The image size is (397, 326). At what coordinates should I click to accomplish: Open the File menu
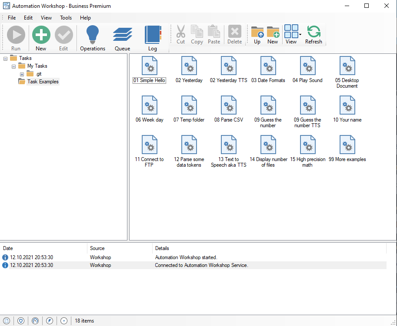coord(12,18)
